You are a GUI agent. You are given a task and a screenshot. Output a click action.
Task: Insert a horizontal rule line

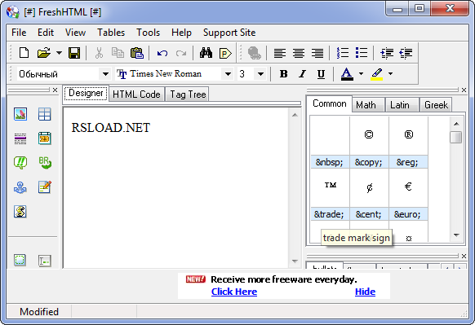click(20, 138)
